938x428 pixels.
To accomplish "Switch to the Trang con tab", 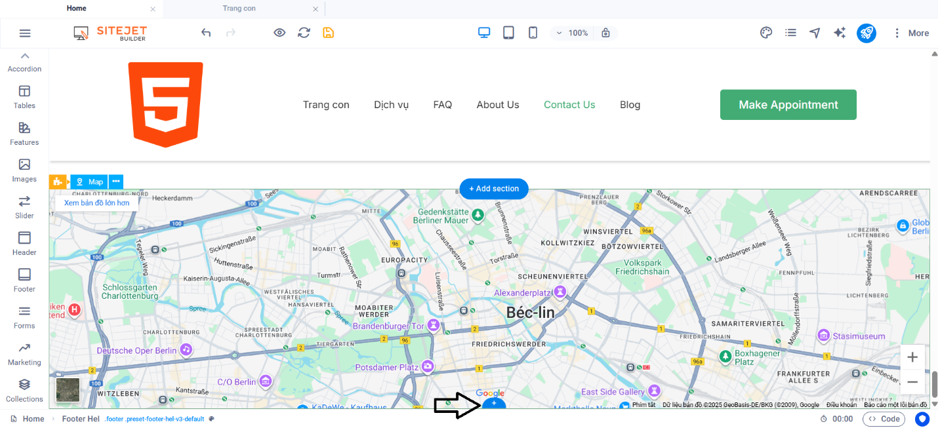I will pos(239,9).
